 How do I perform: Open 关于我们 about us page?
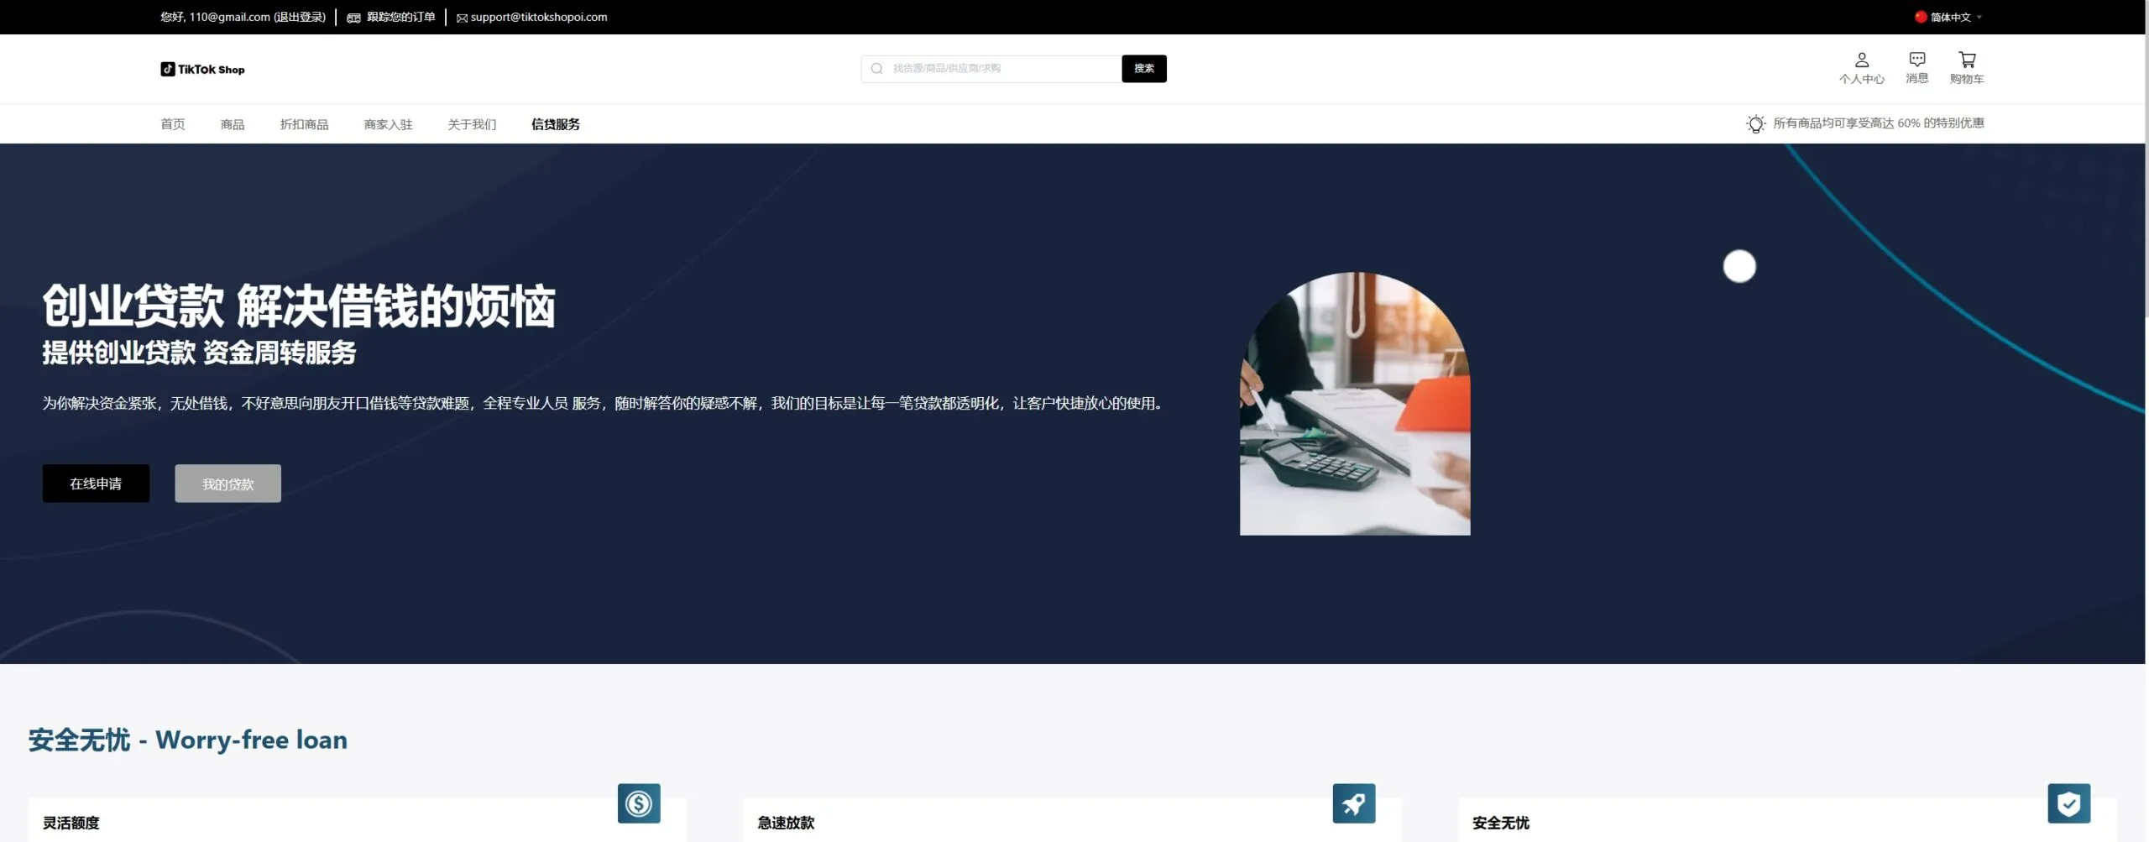(x=472, y=124)
